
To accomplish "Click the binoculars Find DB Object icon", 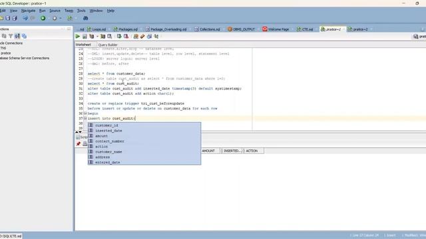I will tap(86, 18).
